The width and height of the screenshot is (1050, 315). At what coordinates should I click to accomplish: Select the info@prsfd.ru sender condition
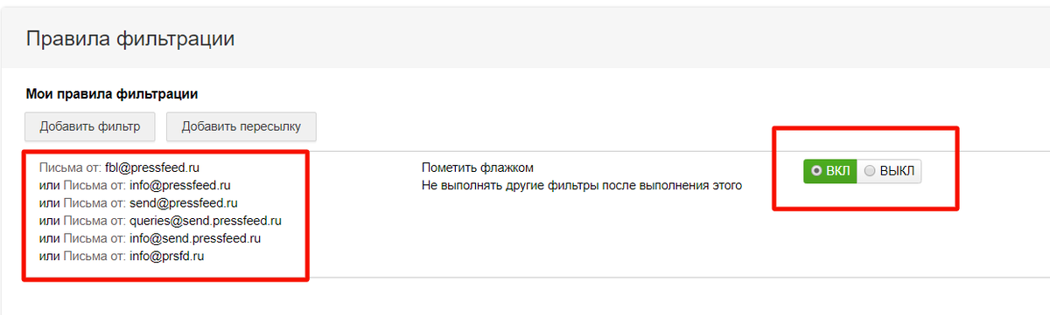pyautogui.click(x=167, y=256)
